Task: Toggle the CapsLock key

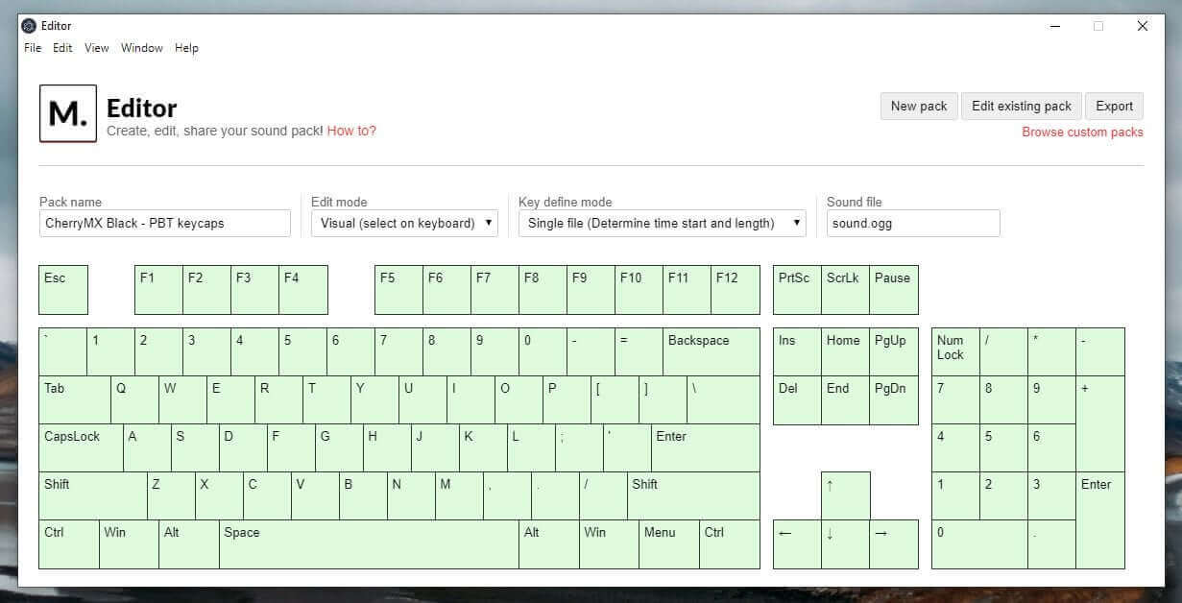Action: coord(81,447)
